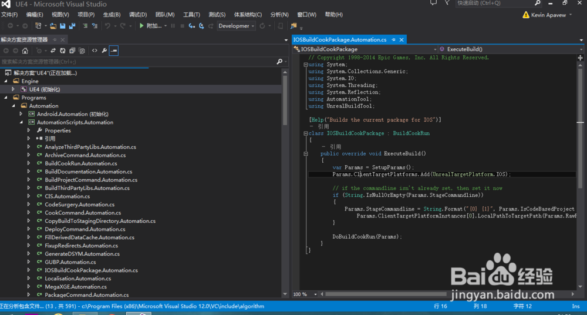Select DeployCommand.Automation.cs in the tree
The image size is (587, 315).
pos(85,229)
